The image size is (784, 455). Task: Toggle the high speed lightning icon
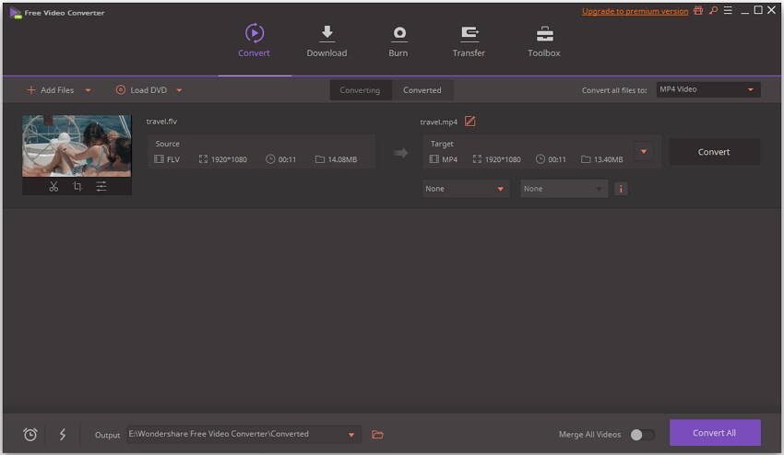pyautogui.click(x=63, y=434)
